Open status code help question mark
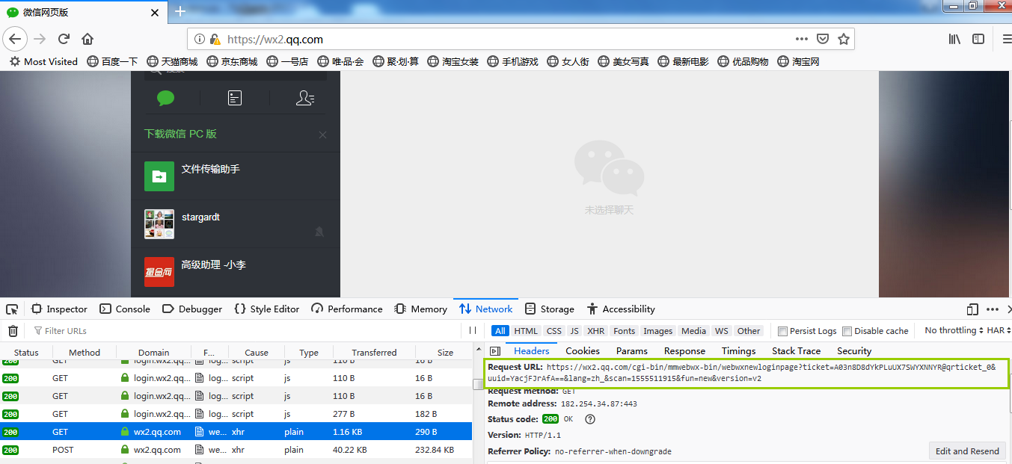Image resolution: width=1012 pixels, height=464 pixels. [x=589, y=419]
